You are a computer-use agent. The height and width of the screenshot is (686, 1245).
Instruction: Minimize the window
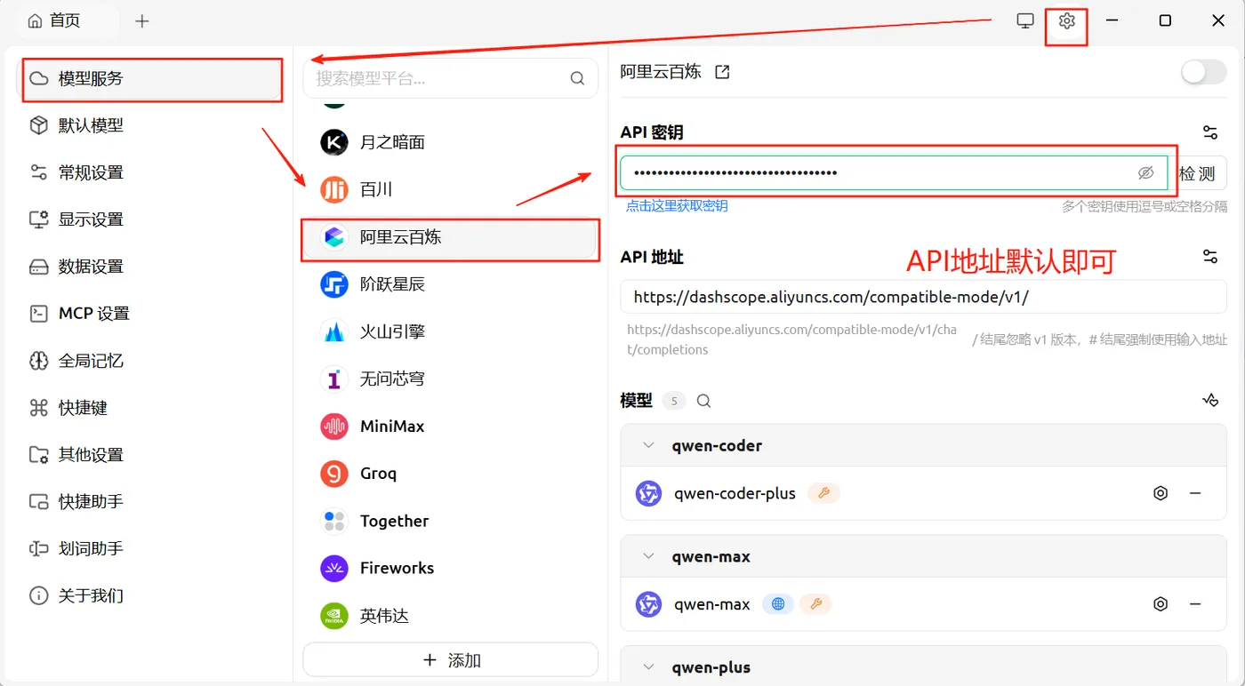coord(1112,21)
